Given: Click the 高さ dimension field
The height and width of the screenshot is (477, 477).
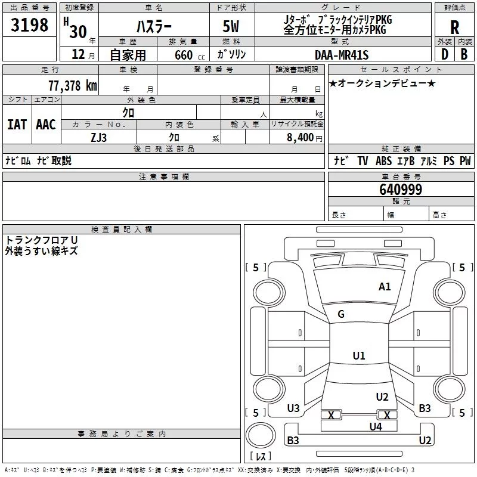Looking at the screenshot, I should [x=451, y=213].
